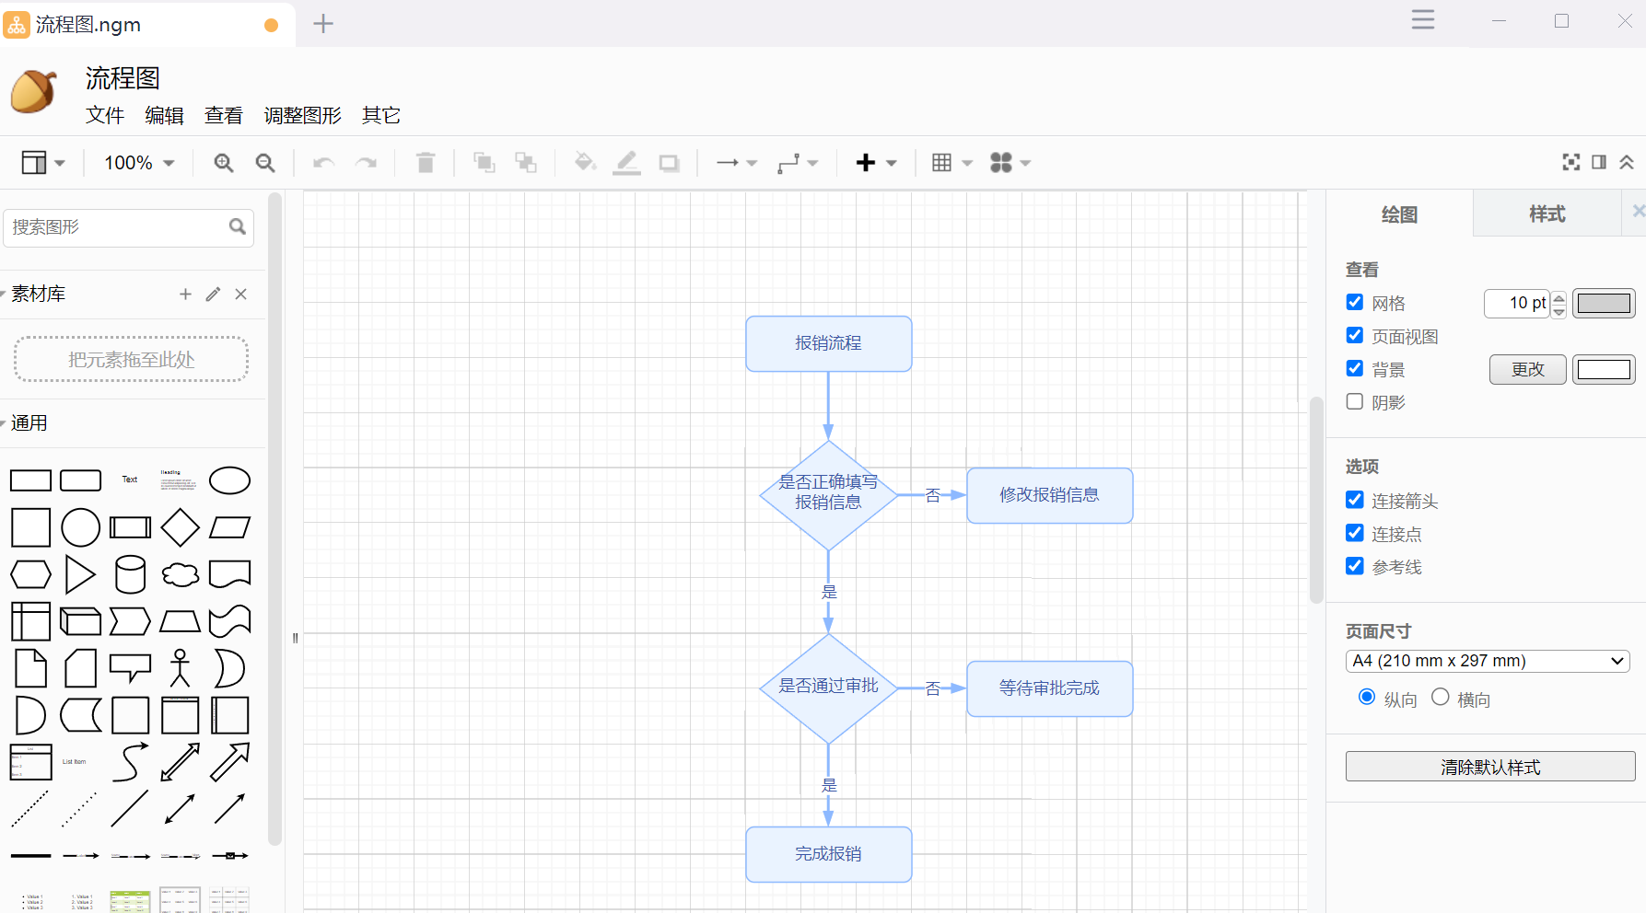Open the 调整图形 menu
The image size is (1646, 913).
pos(303,115)
